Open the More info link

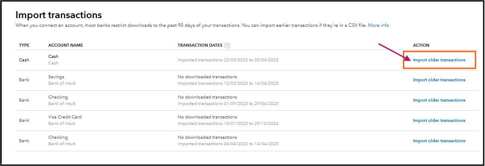(x=378, y=26)
